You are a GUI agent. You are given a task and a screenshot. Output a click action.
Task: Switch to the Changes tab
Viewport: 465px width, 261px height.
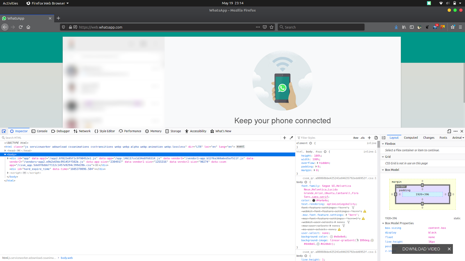(x=429, y=138)
